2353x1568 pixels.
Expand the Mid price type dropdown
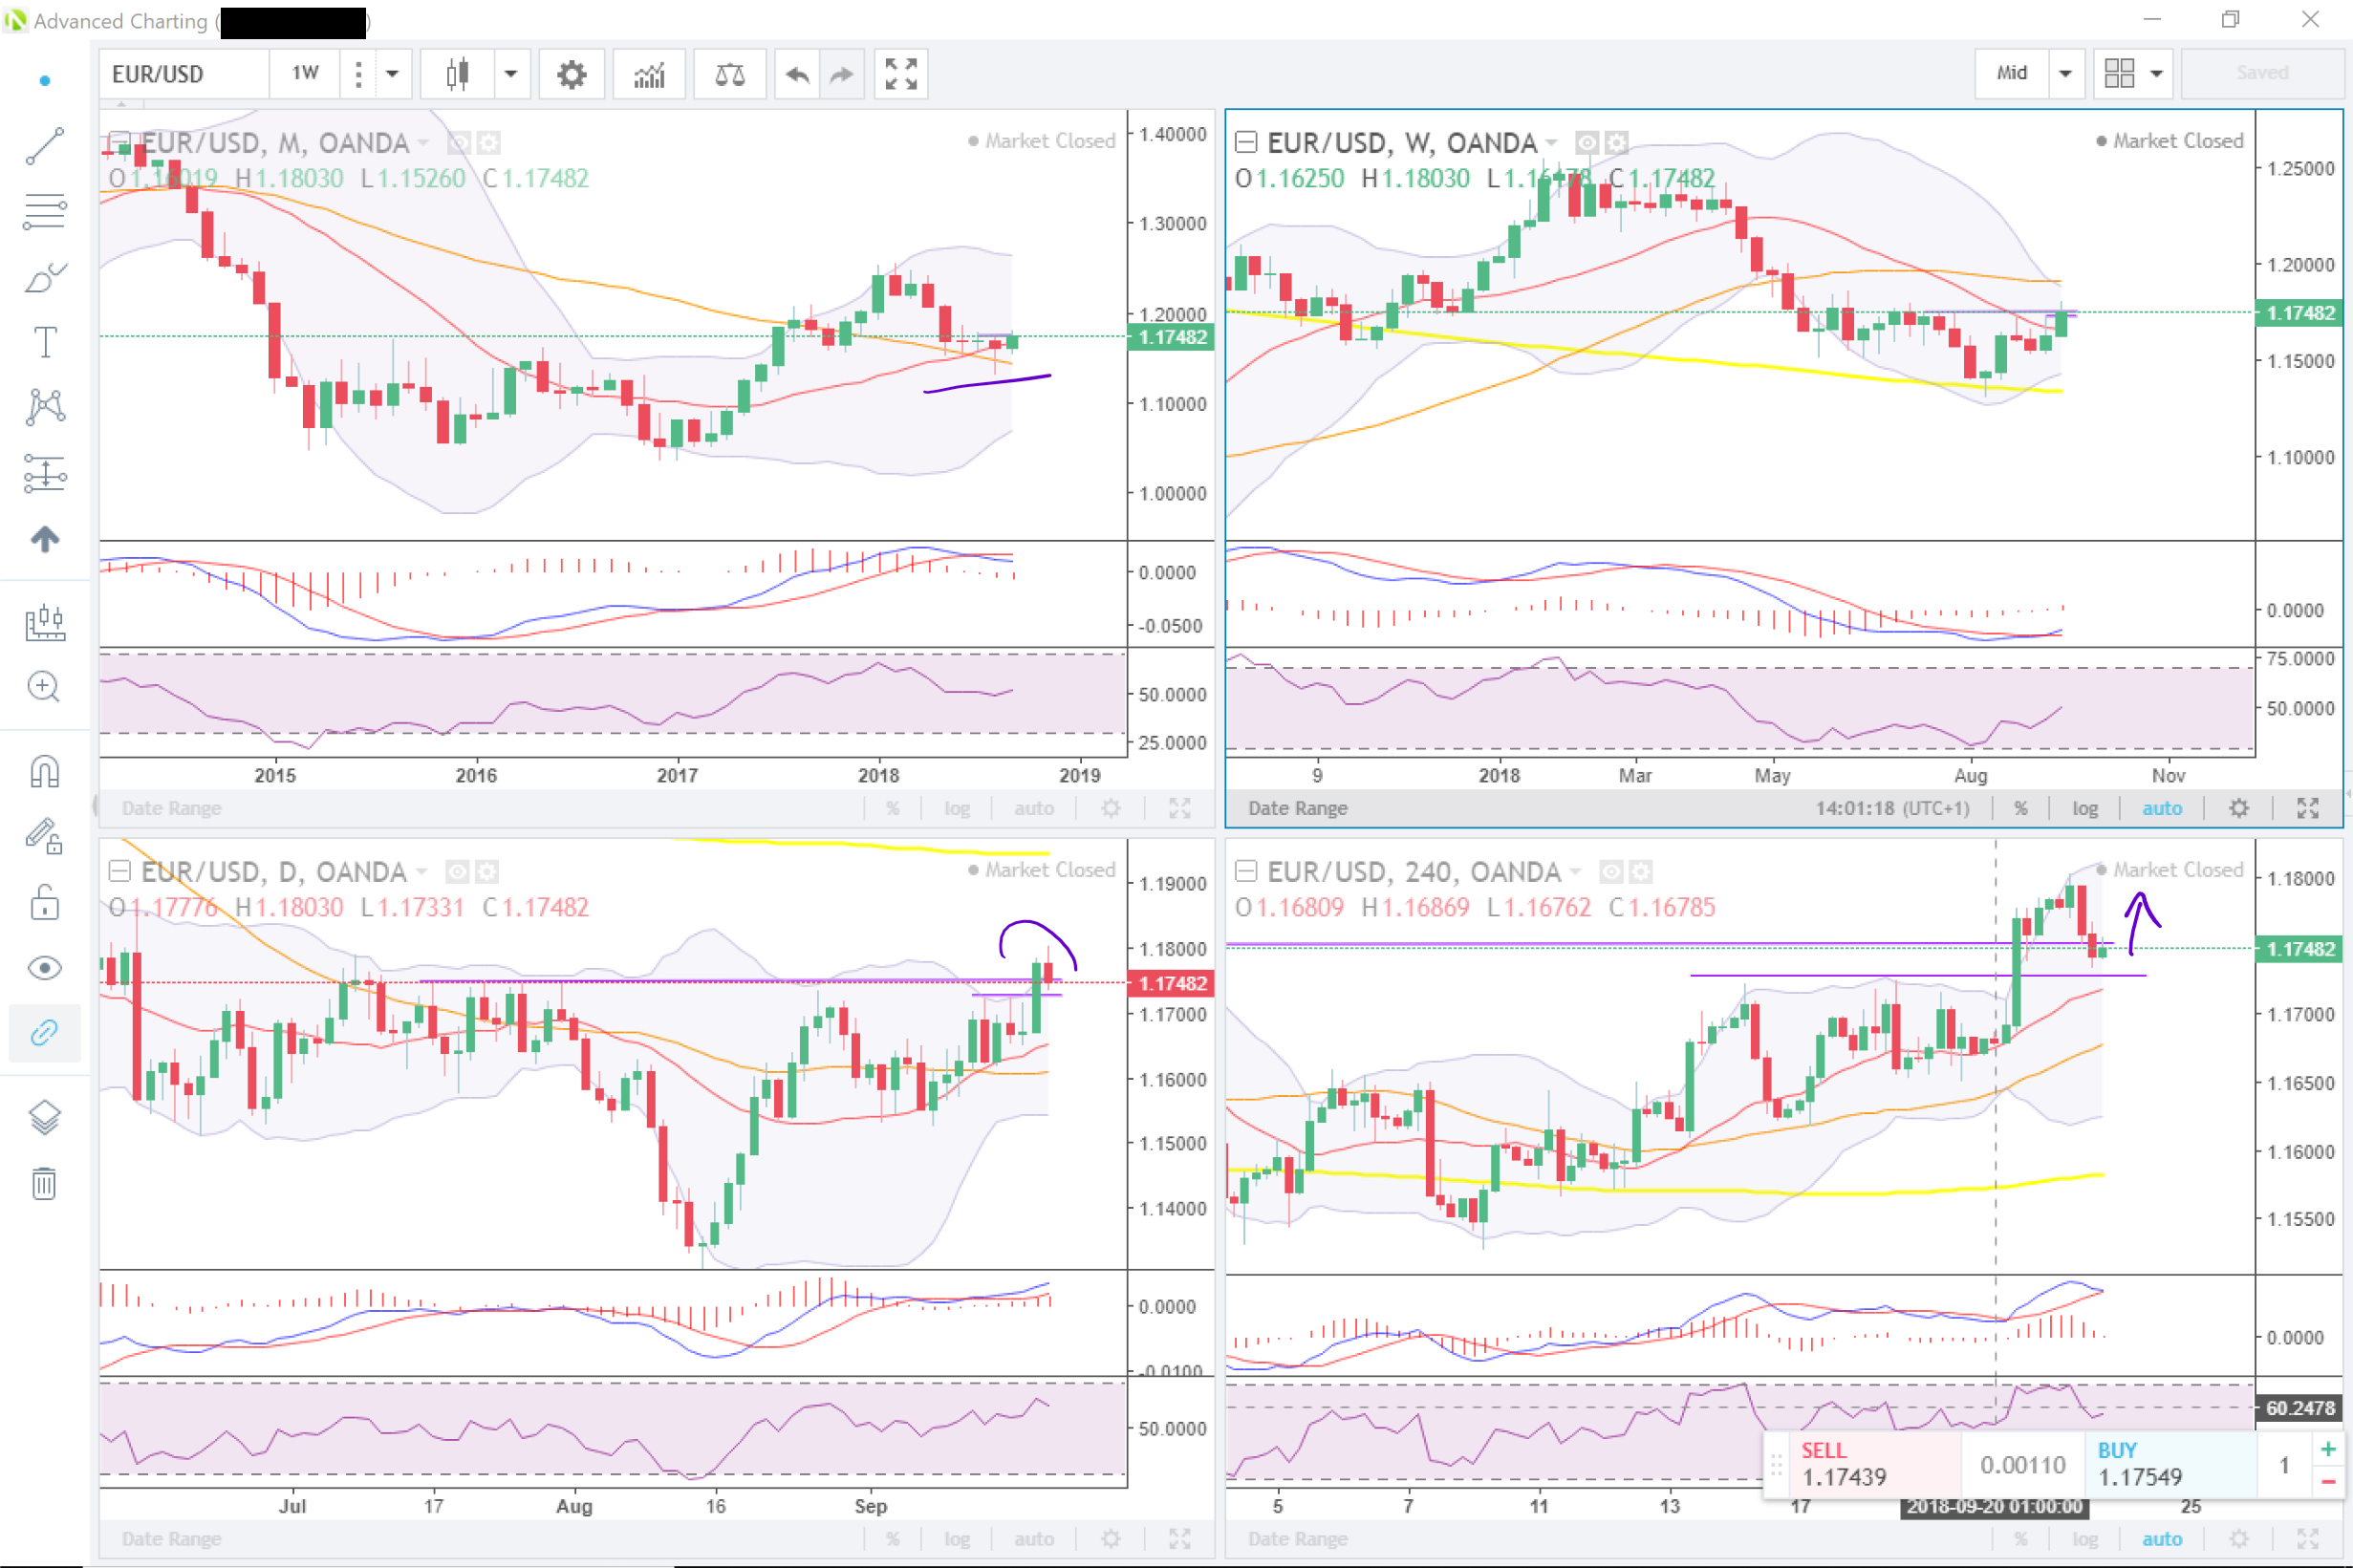tap(2065, 73)
